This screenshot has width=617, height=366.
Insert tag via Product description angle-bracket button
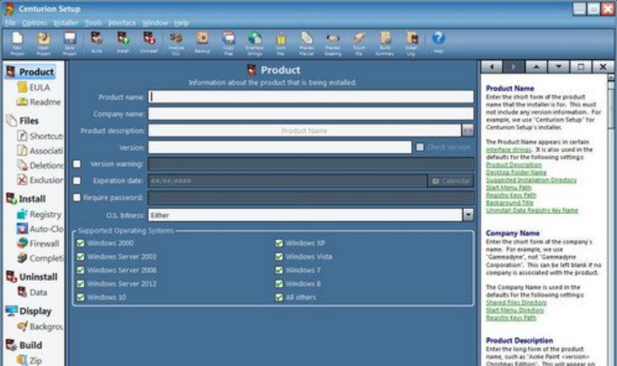[x=468, y=131]
